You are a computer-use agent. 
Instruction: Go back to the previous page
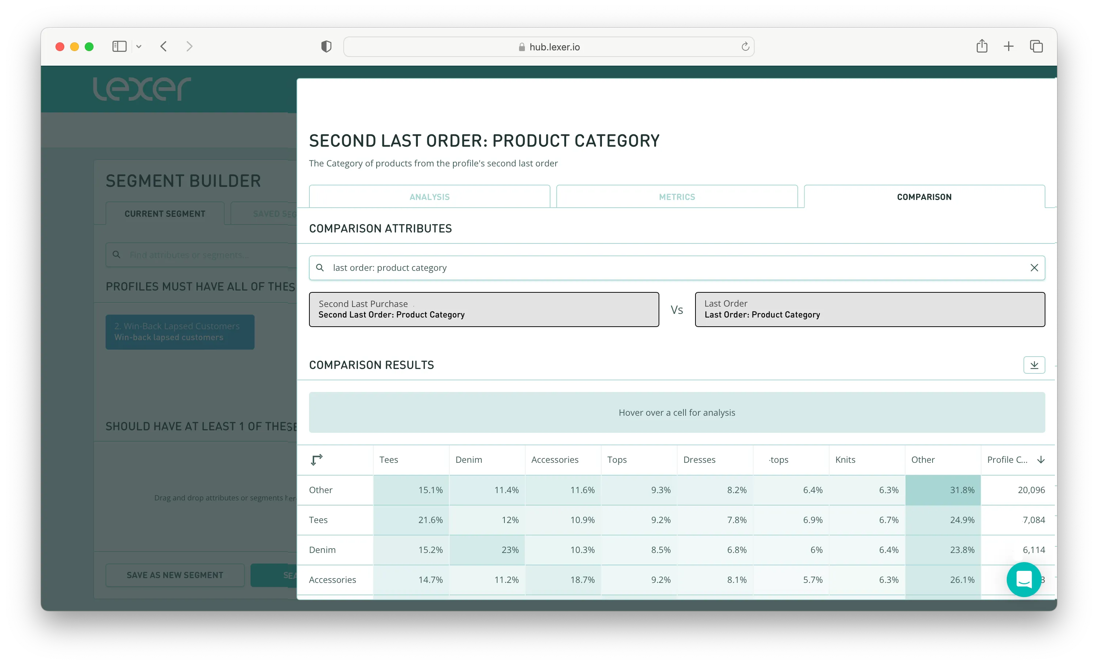coord(164,46)
